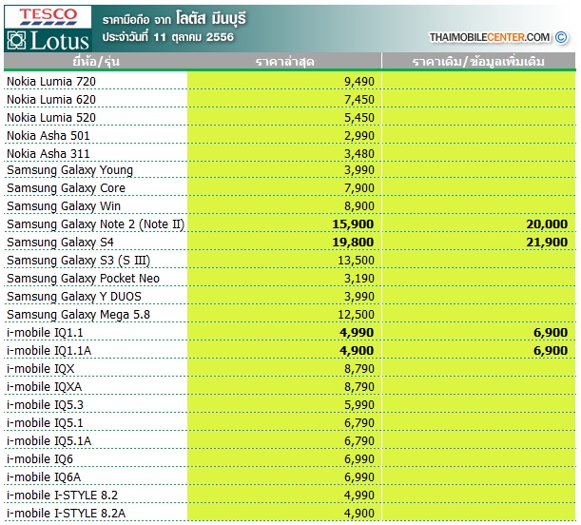Click the 5,450 price for Lumia 520
581x525 pixels.
point(358,117)
